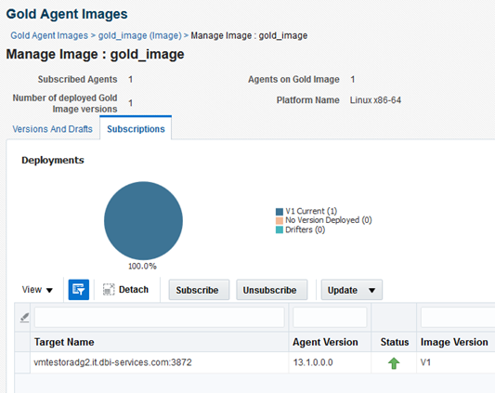The width and height of the screenshot is (495, 393).
Task: Click the V1 Current legend swatch
Action: (x=279, y=211)
